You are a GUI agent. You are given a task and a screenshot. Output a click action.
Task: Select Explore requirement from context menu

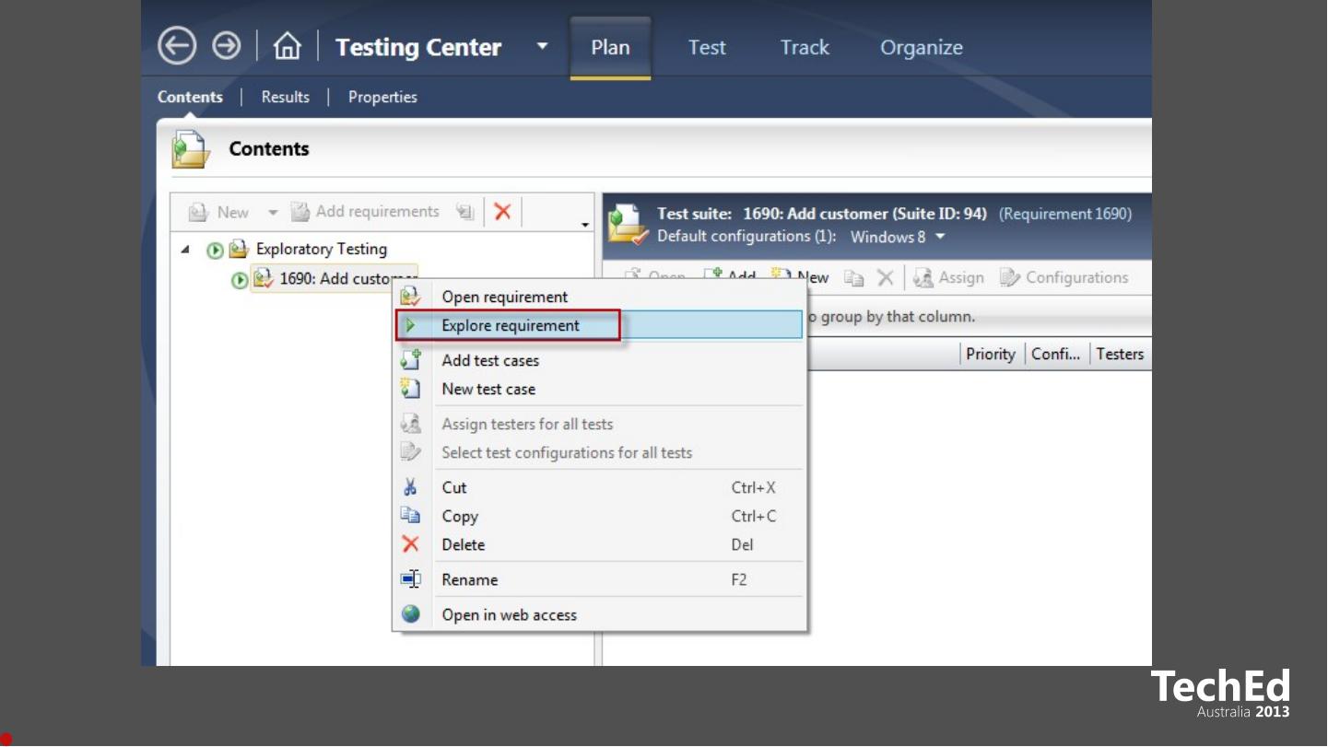pyautogui.click(x=511, y=325)
